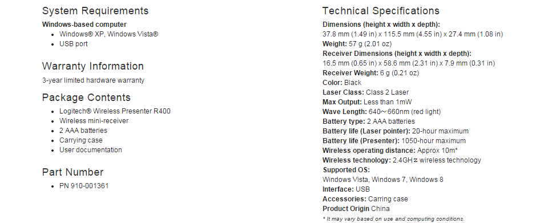Click the Wireless mini-receiver list item
Image resolution: width=548 pixels, height=223 pixels.
point(94,121)
